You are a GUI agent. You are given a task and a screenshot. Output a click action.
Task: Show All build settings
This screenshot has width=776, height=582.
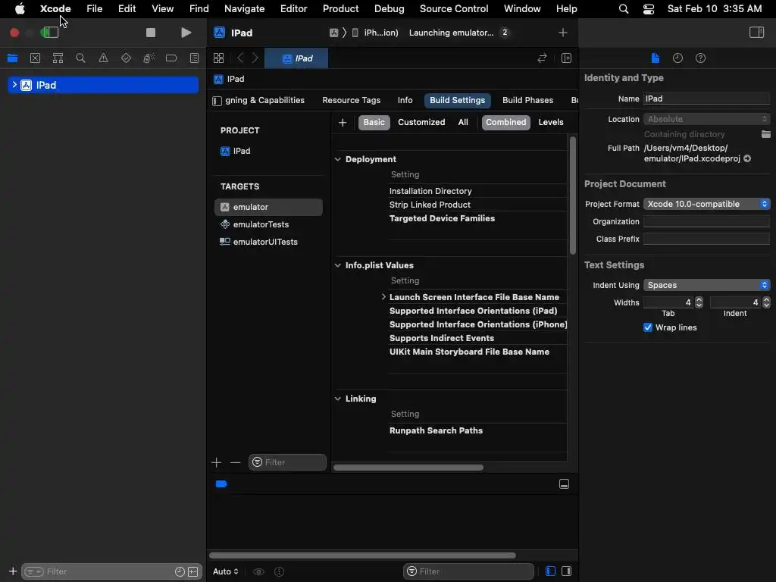(463, 122)
